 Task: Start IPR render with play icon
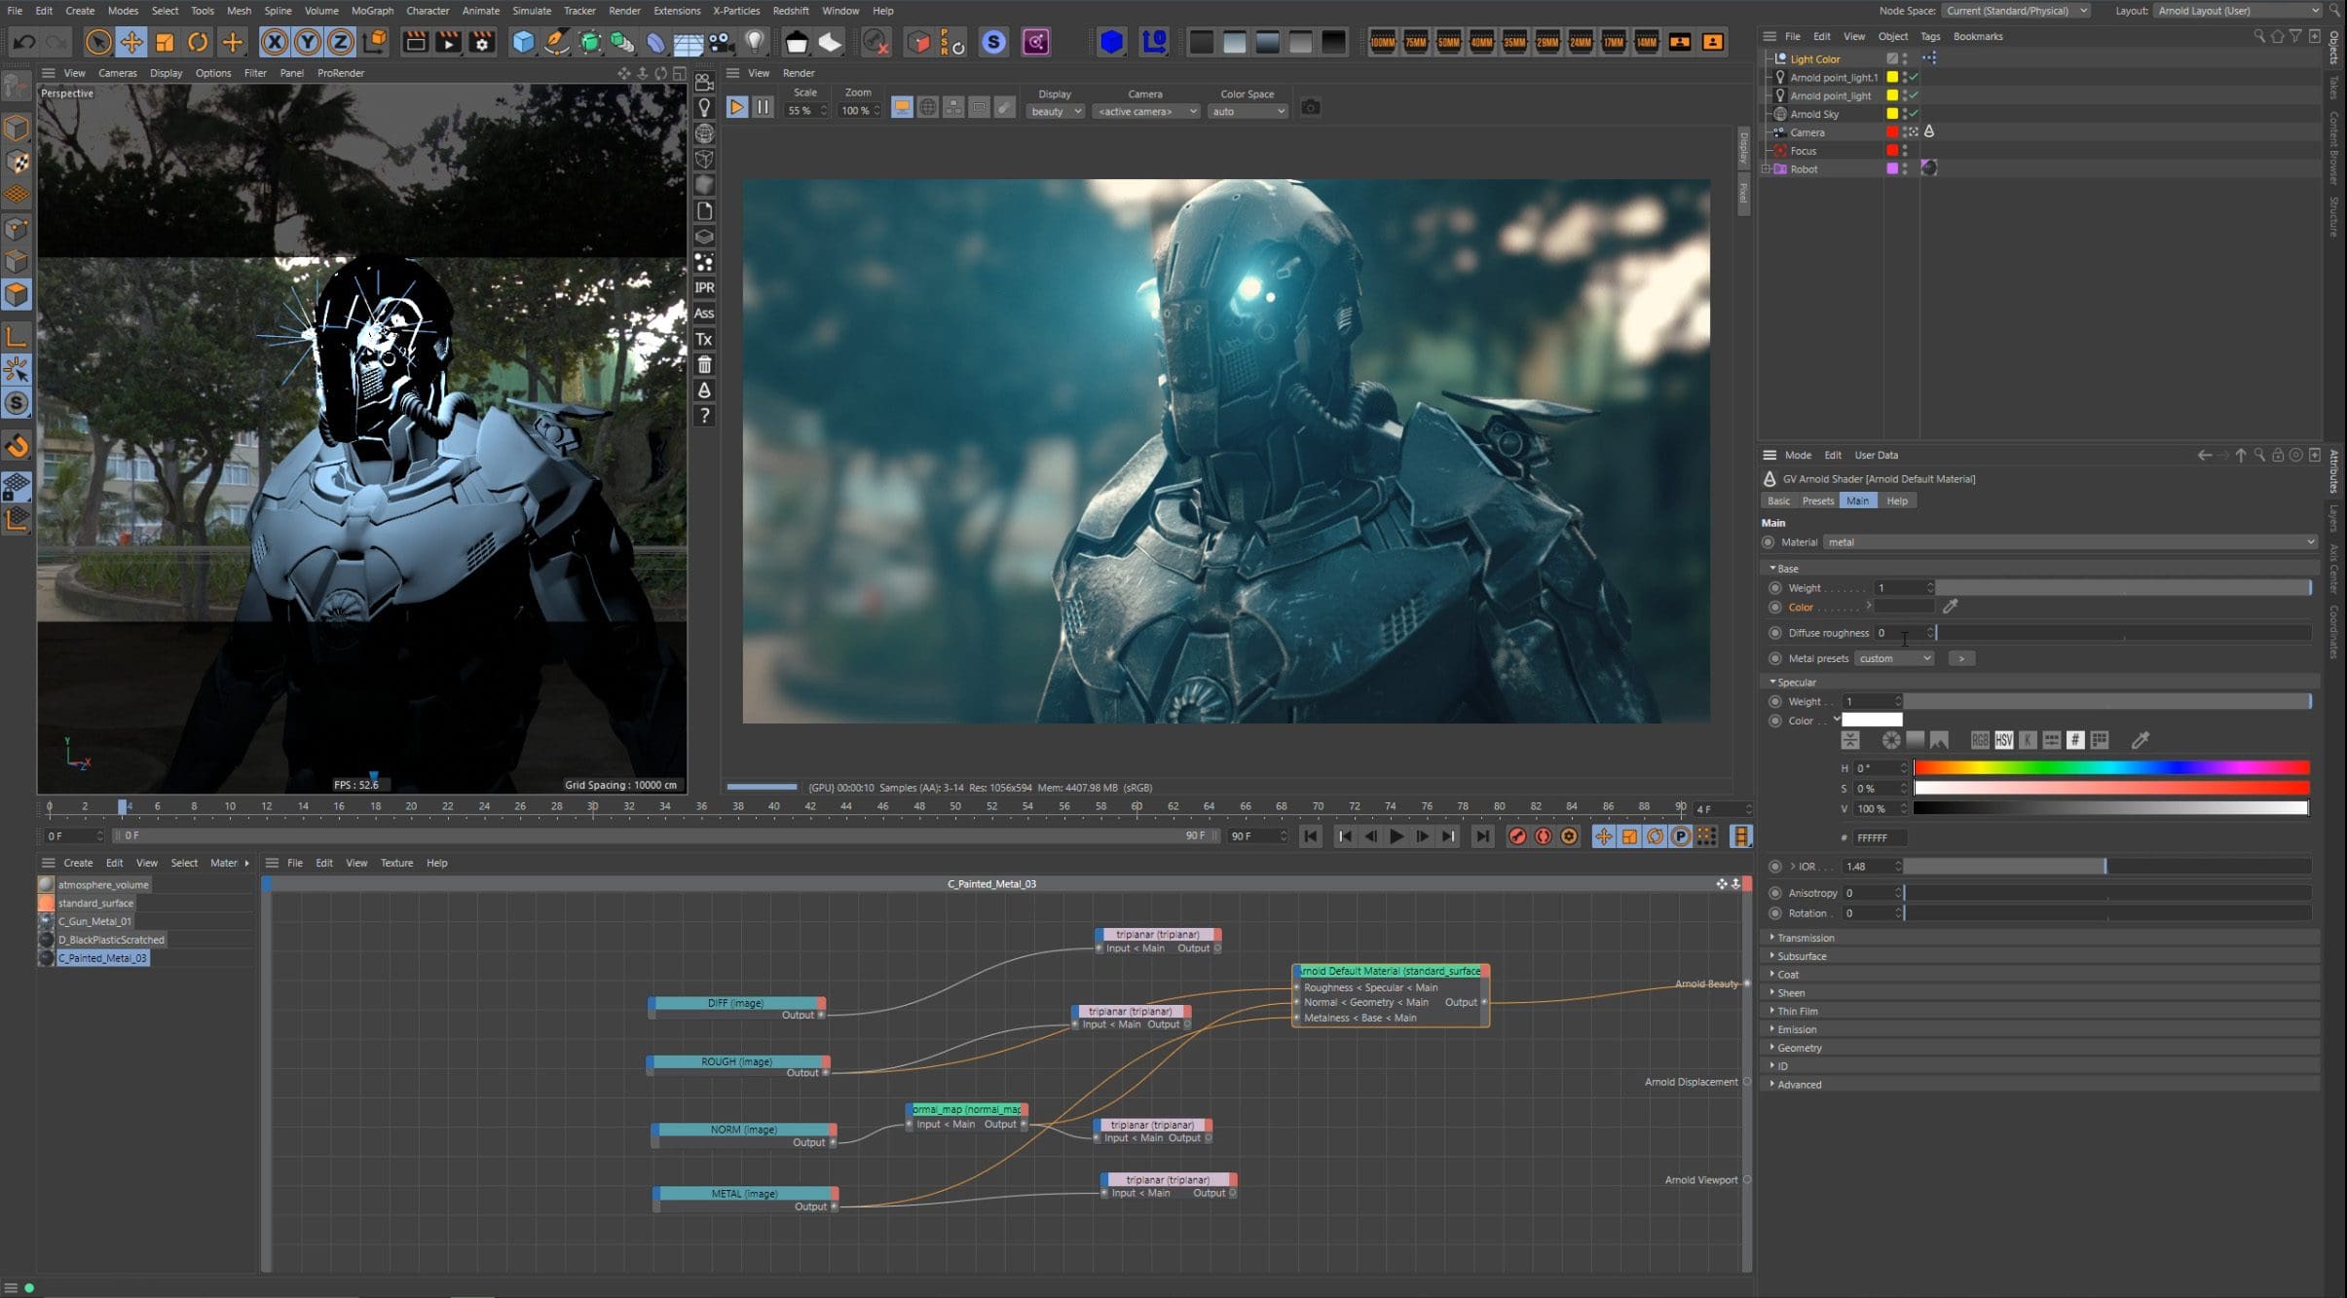[x=737, y=107]
